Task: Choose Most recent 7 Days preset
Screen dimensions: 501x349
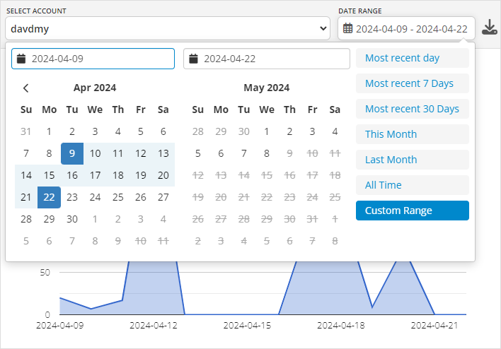Action: pos(412,83)
